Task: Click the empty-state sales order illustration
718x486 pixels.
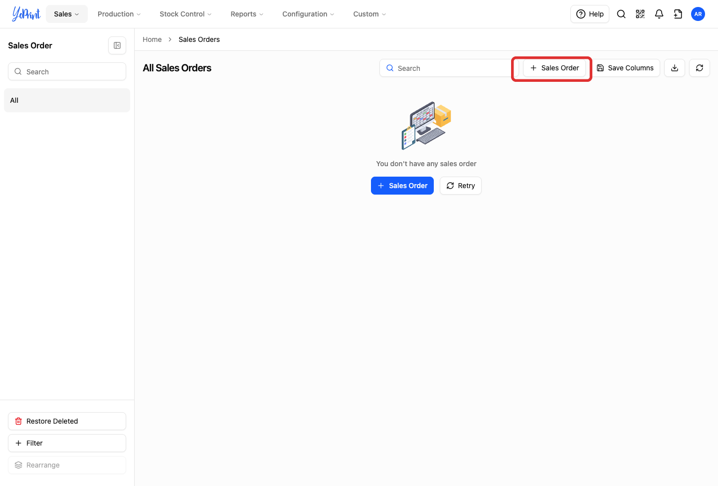Action: pyautogui.click(x=426, y=126)
